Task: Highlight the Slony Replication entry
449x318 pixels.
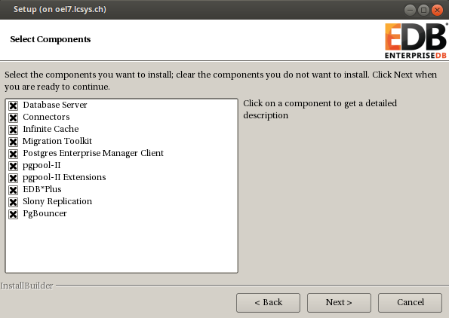Action: 57,202
